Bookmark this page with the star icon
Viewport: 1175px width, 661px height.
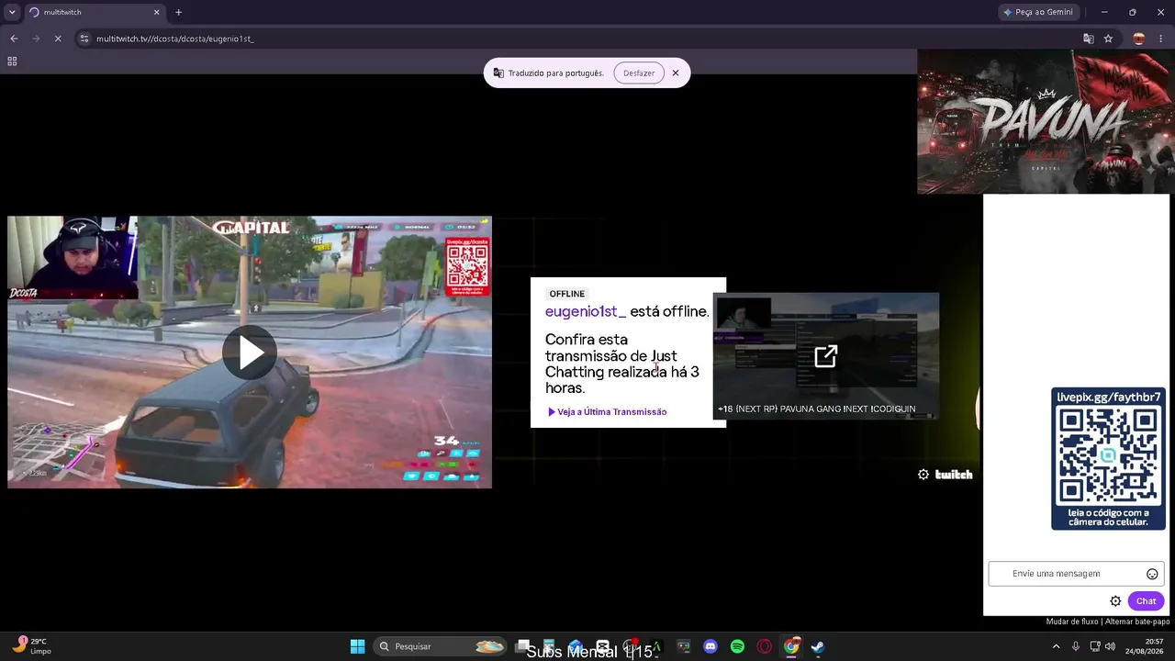[1108, 39]
